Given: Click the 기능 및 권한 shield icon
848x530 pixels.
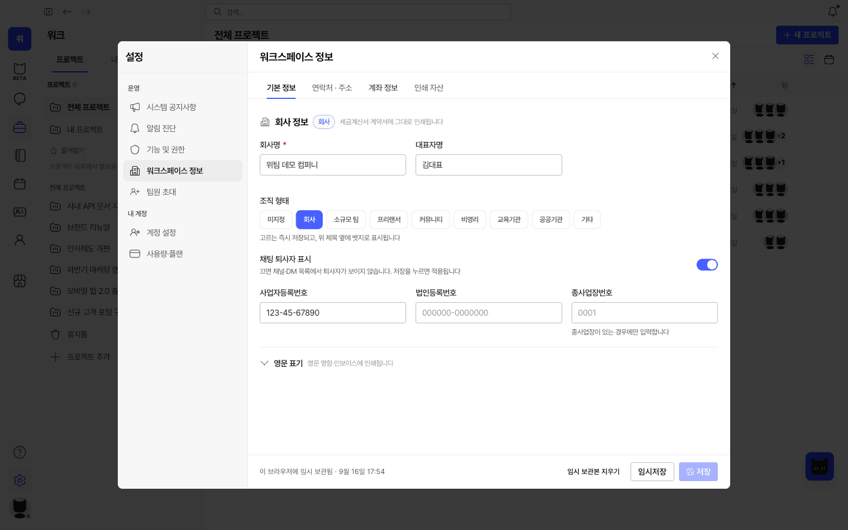Looking at the screenshot, I should pos(135,150).
